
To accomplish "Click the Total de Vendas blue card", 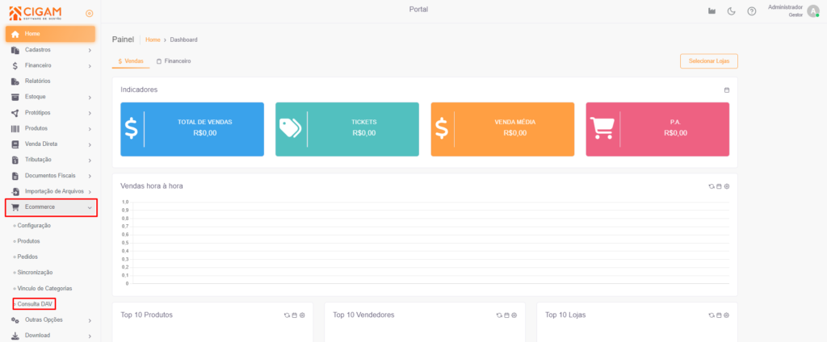I will click(x=192, y=129).
